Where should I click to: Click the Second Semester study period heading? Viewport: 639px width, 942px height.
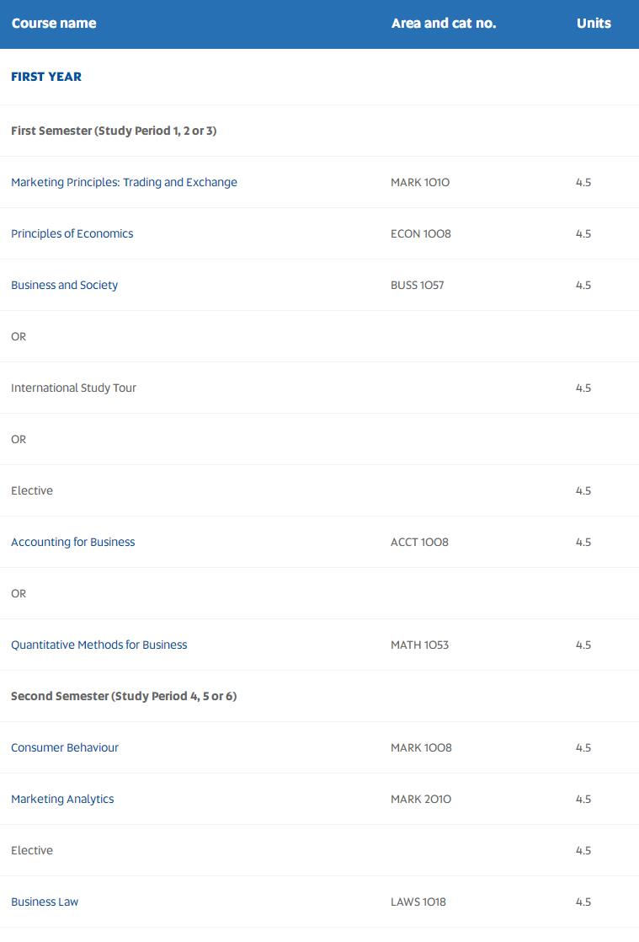pos(124,696)
